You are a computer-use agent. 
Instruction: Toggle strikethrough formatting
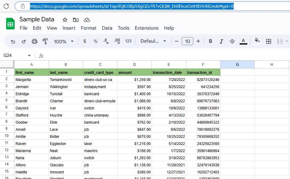(232, 41)
